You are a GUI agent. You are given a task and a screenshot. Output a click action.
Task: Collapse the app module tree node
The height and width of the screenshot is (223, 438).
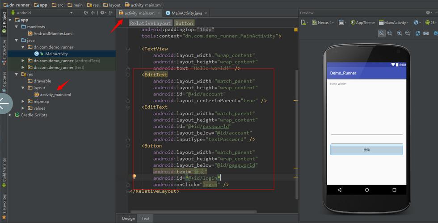pos(10,20)
